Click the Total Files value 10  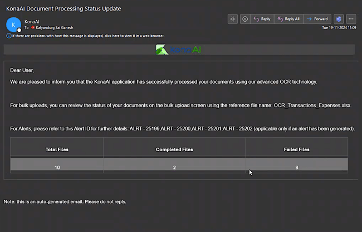click(57, 167)
